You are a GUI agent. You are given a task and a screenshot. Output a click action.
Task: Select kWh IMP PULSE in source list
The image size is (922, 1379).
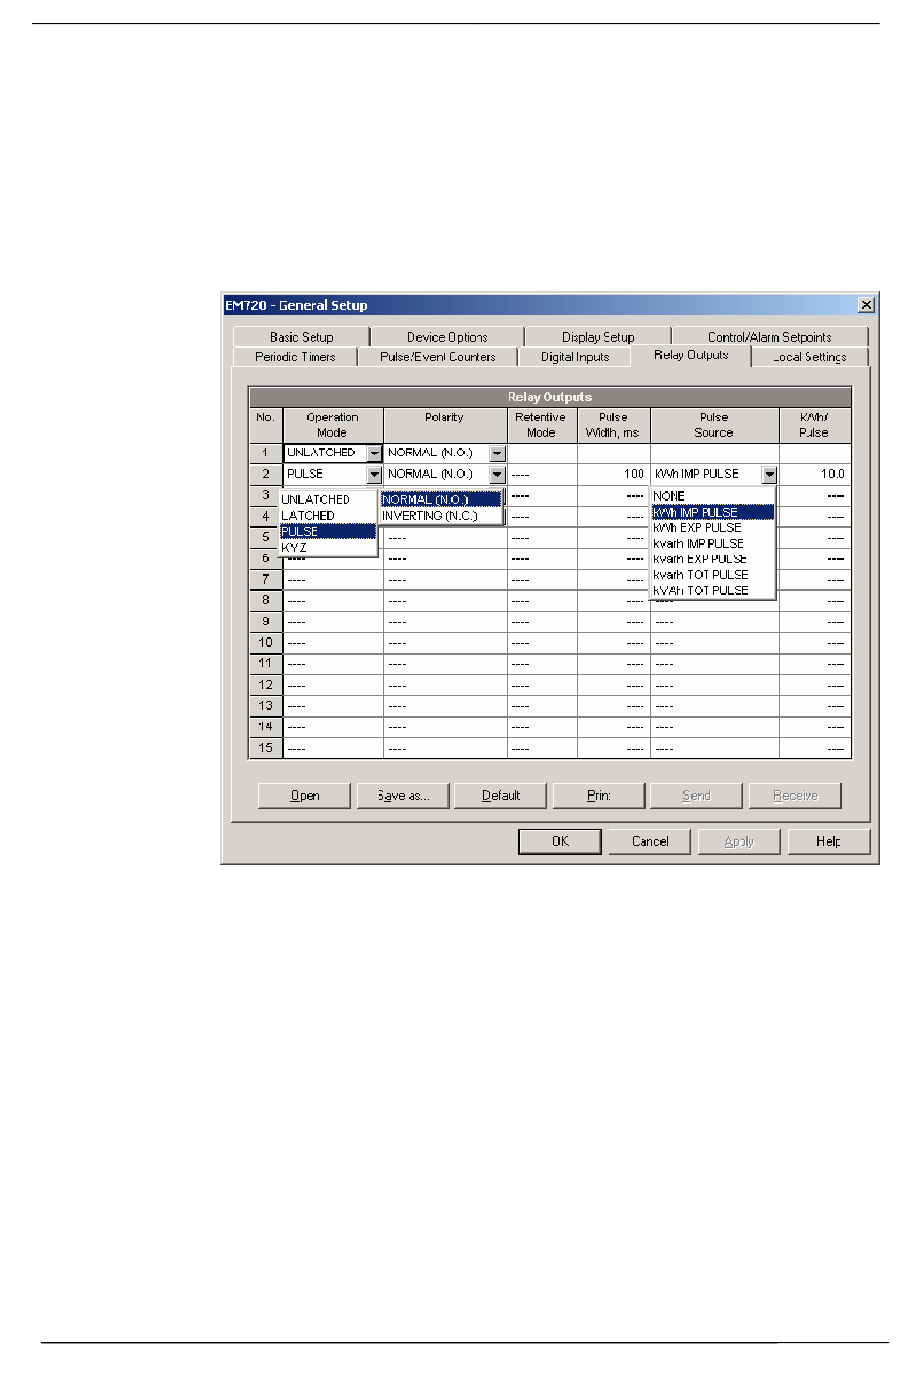pyautogui.click(x=712, y=512)
